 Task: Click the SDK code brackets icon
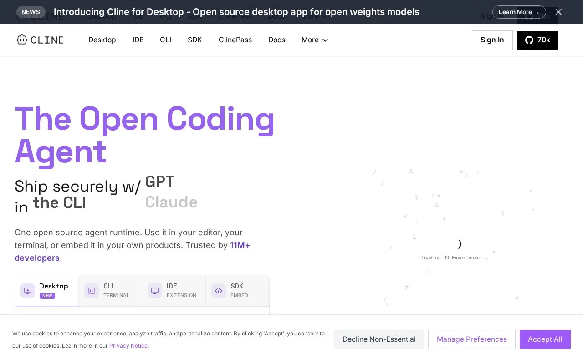coord(219,291)
